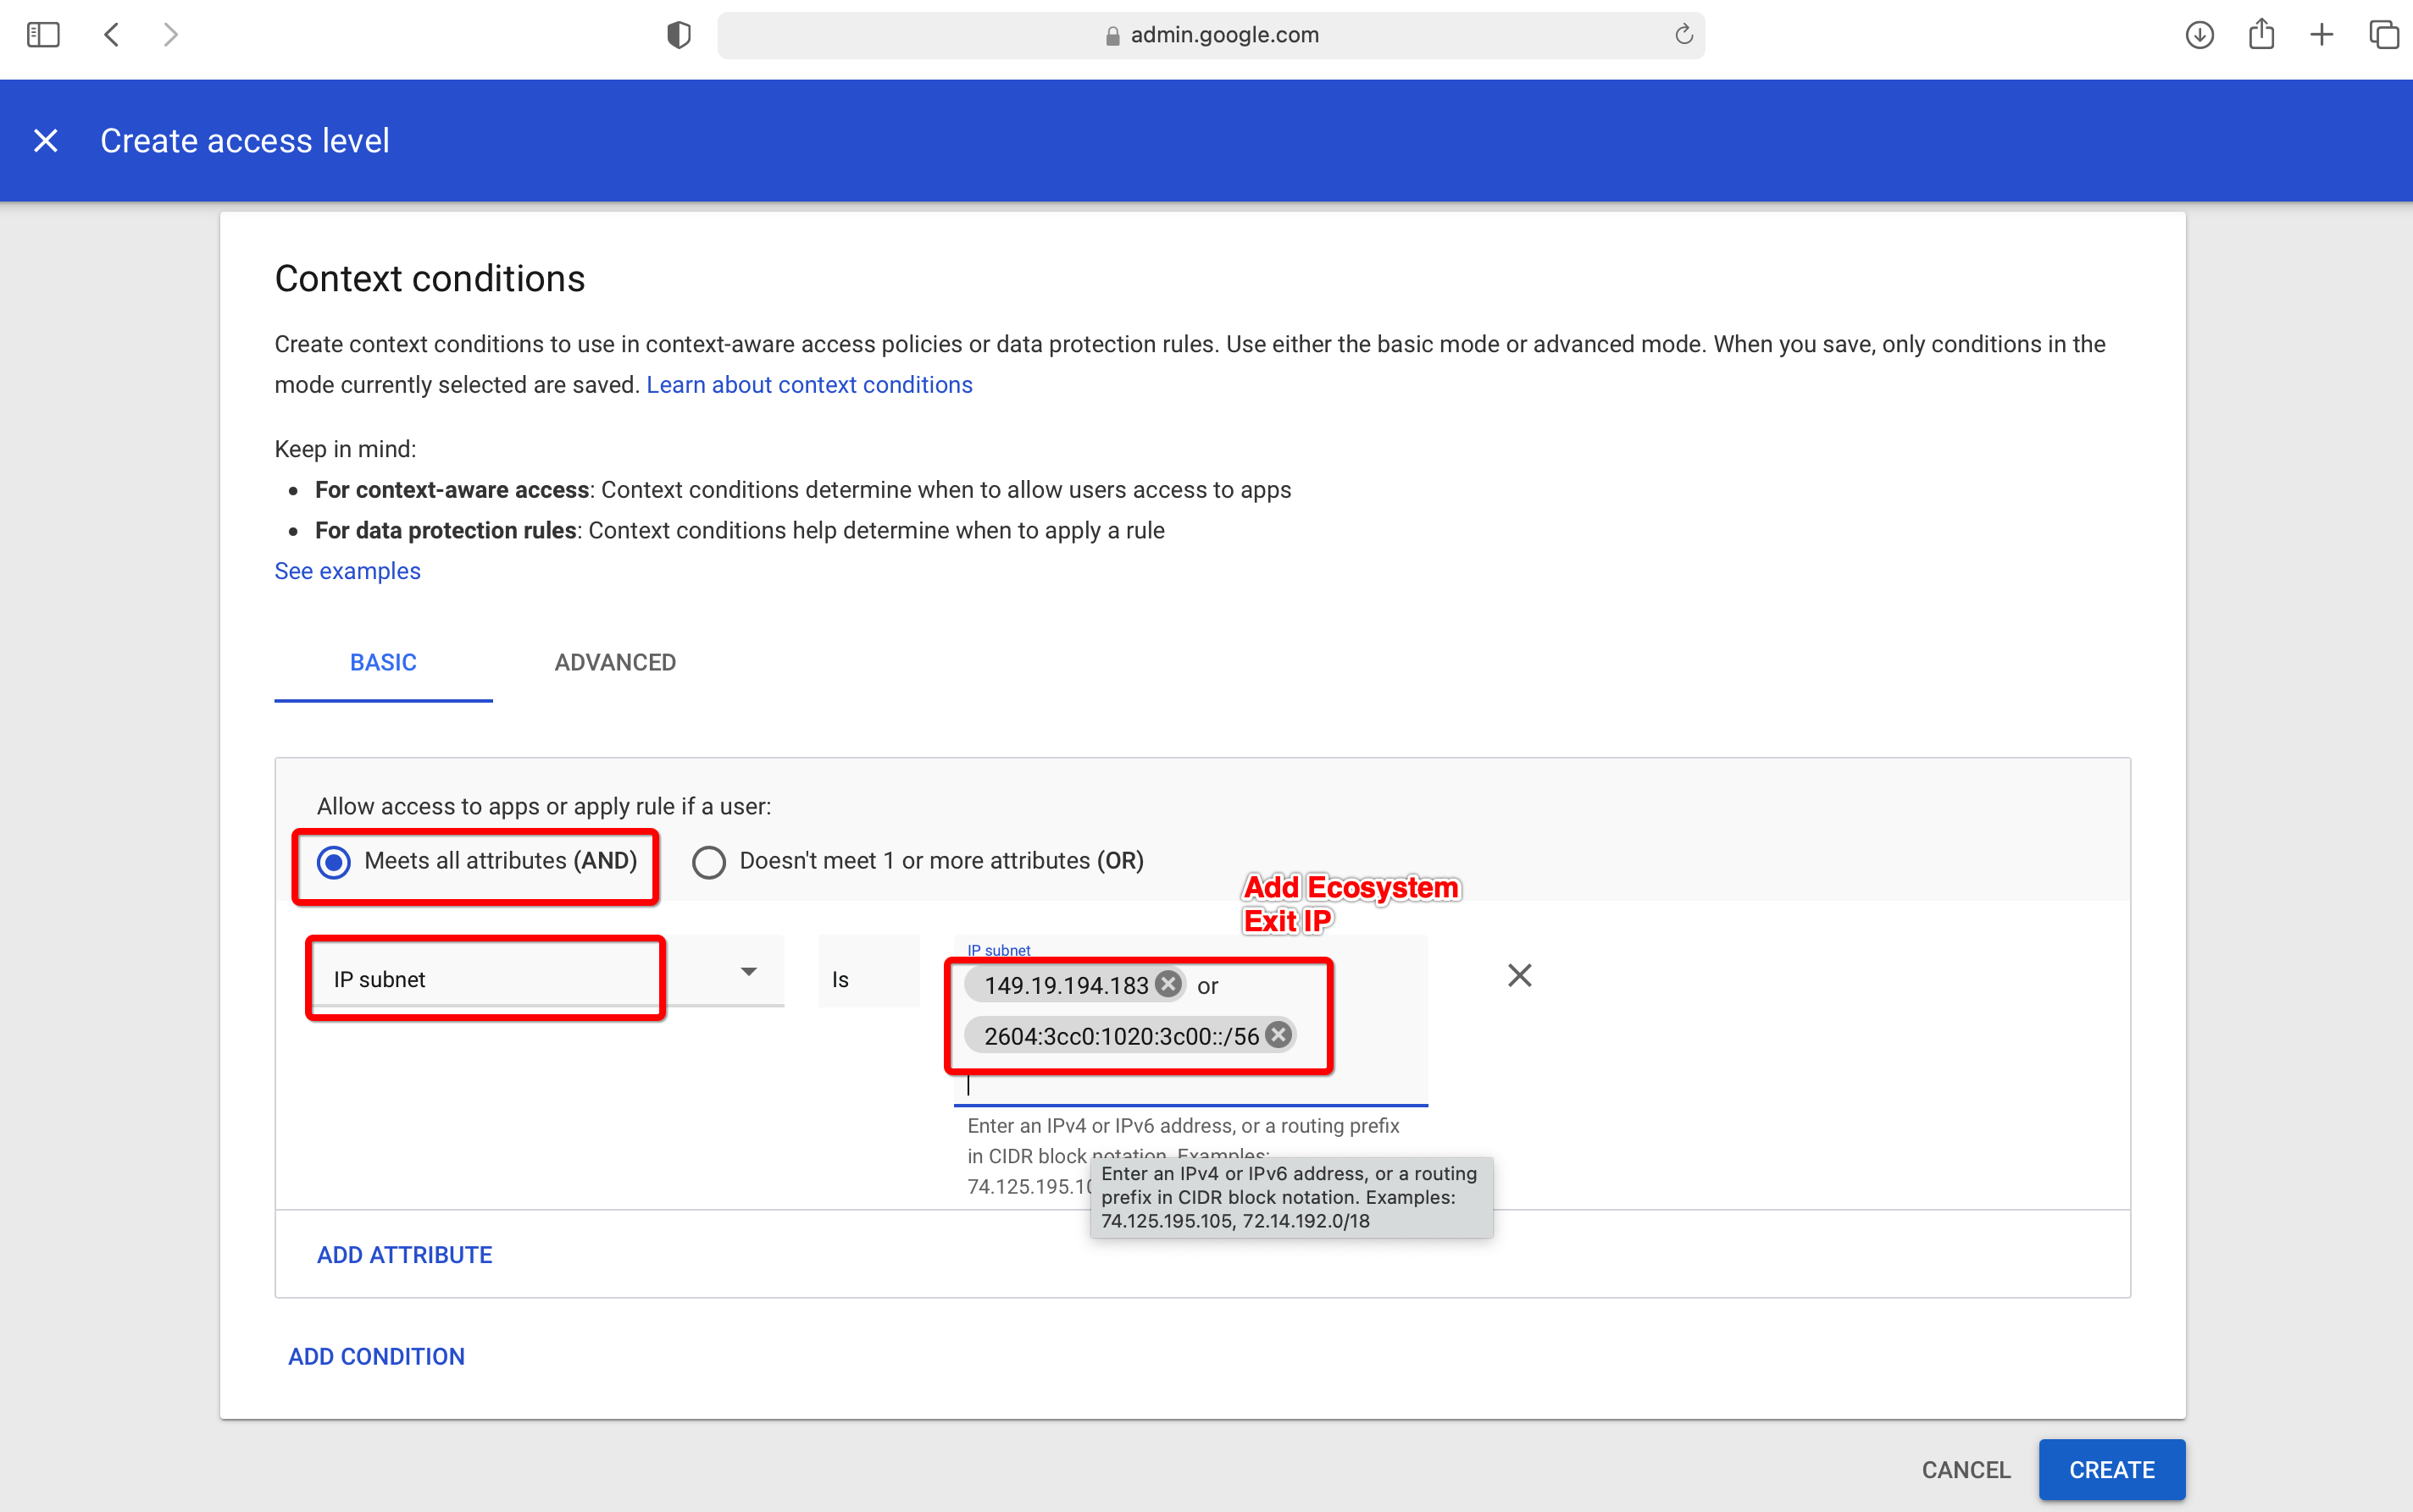Click ADD ATTRIBUTE
Viewport: 2413px width, 1512px height.
pos(404,1255)
